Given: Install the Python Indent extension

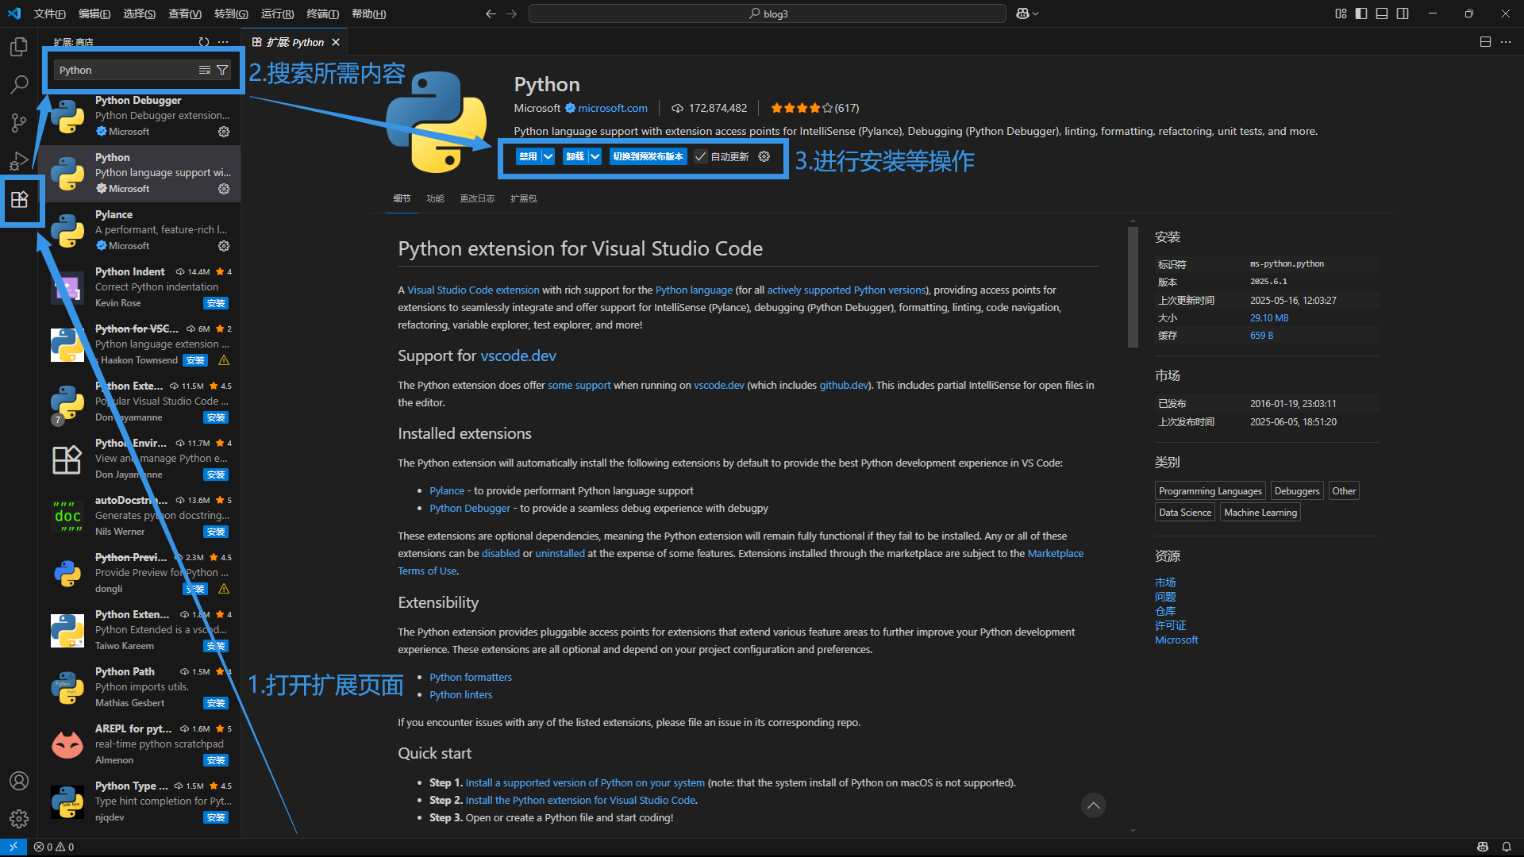Looking at the screenshot, I should pos(216,303).
